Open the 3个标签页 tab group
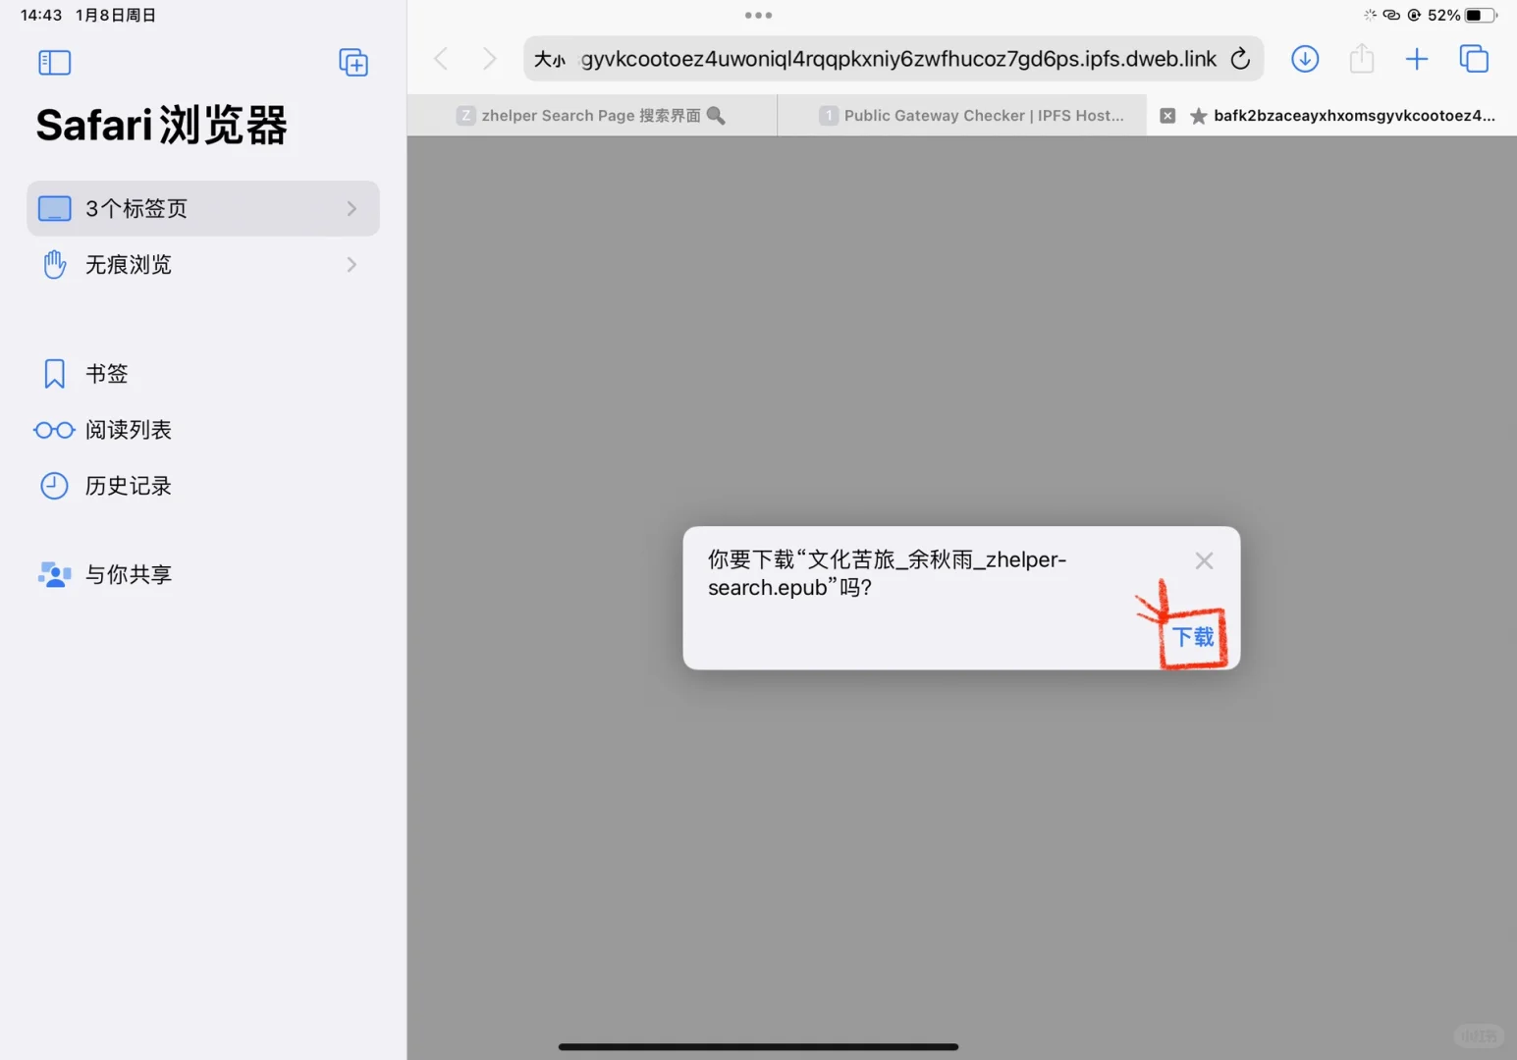Viewport: 1517px width, 1060px height. click(203, 208)
